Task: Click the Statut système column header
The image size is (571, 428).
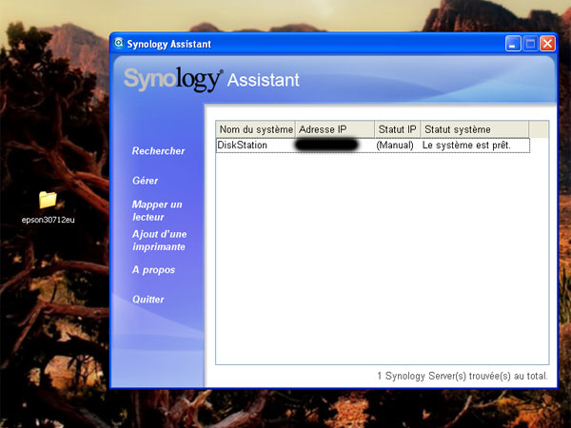Action: click(x=475, y=129)
